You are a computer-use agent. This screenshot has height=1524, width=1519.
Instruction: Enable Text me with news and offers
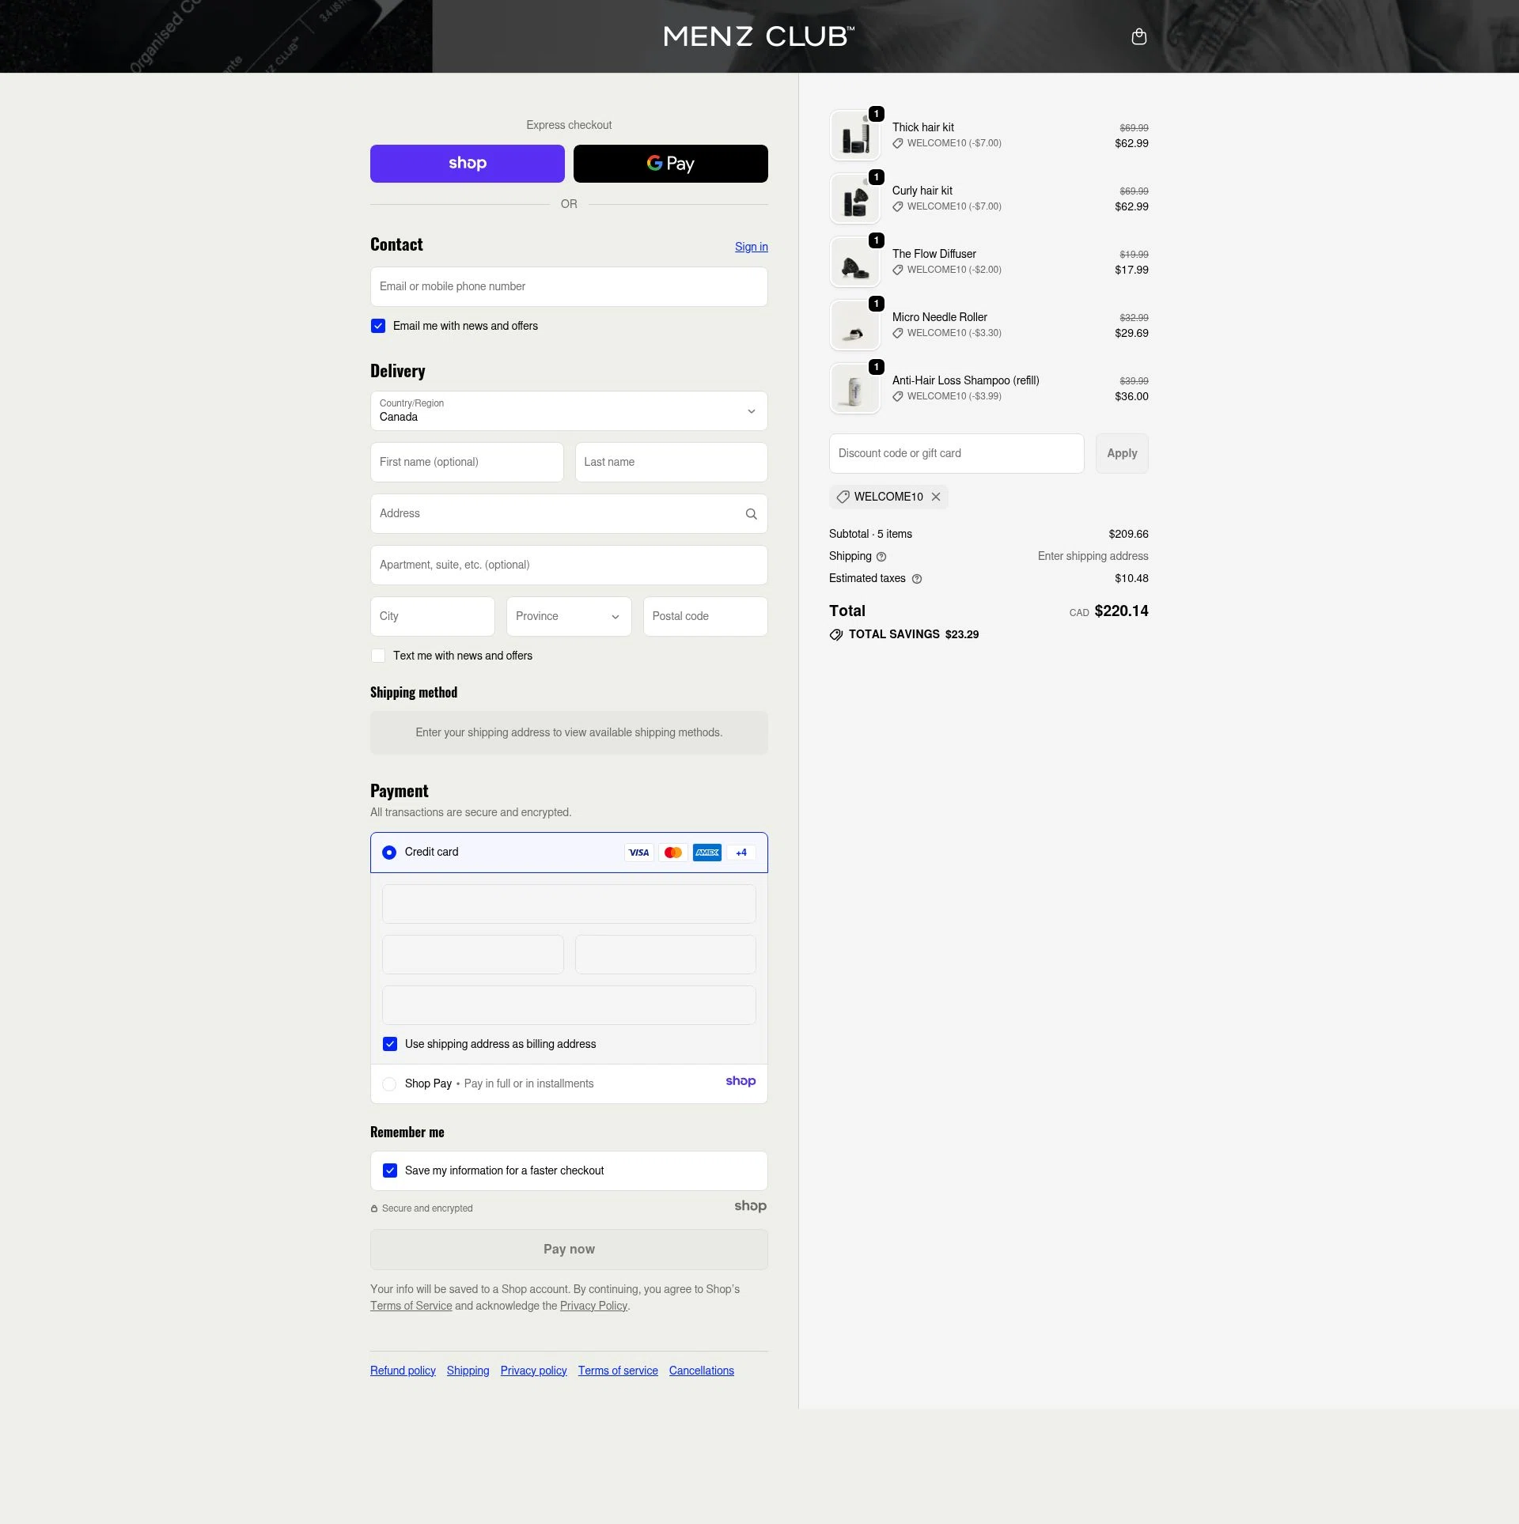point(378,656)
